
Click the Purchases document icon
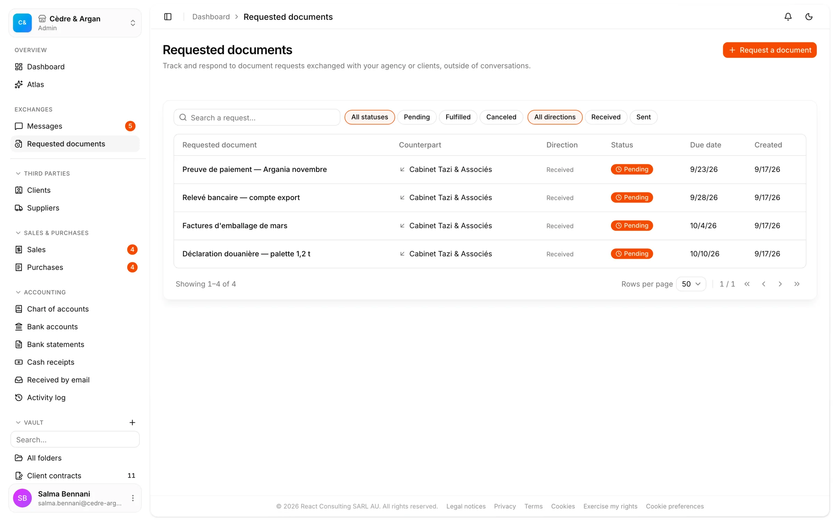[19, 267]
